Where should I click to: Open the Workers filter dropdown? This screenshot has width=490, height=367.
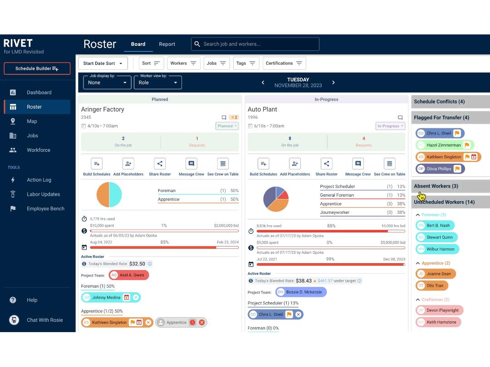[x=183, y=63]
